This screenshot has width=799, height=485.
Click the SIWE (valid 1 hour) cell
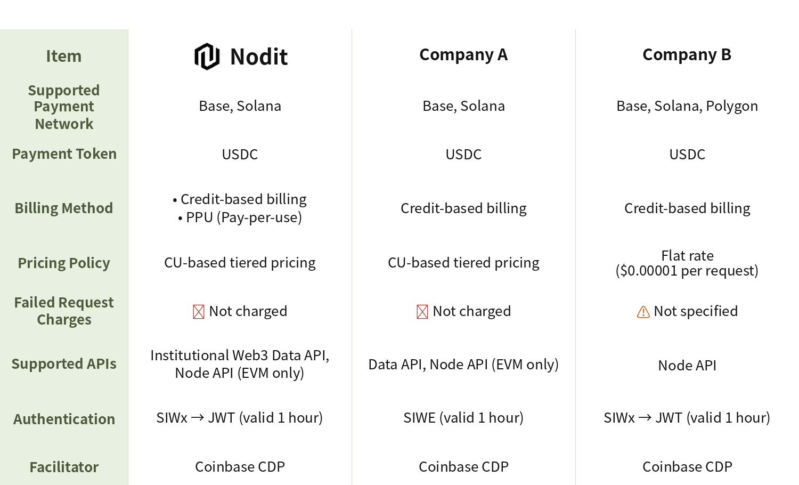[x=463, y=418]
